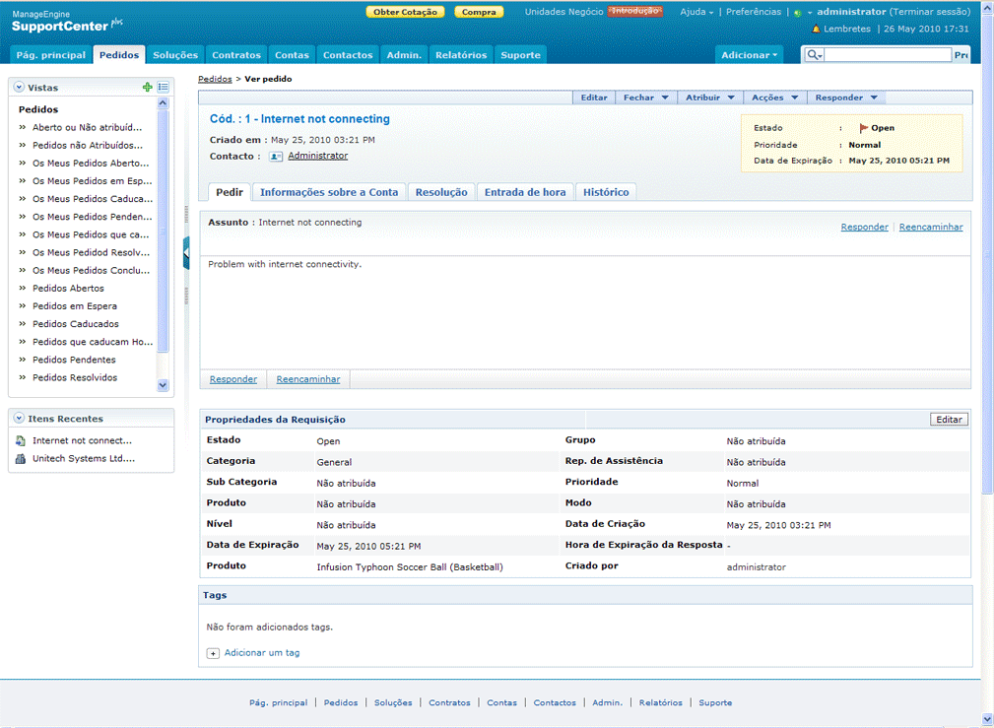The image size is (994, 728).
Task: Select the Pedidos Resolvidos view
Action: click(75, 377)
